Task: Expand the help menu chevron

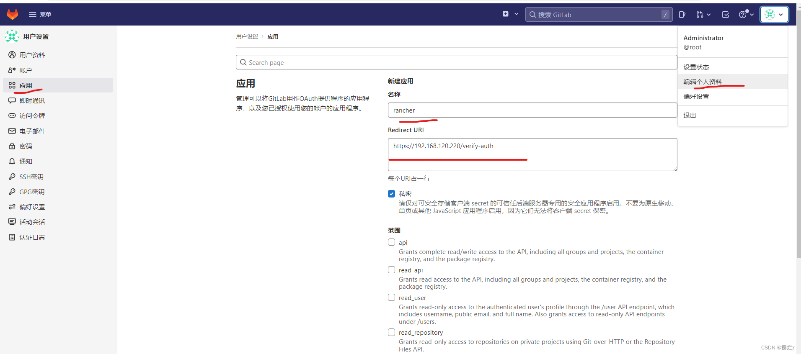Action: tap(752, 15)
